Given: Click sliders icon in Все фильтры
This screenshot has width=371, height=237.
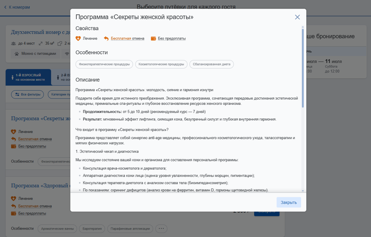Looking at the screenshot, I should (17, 95).
